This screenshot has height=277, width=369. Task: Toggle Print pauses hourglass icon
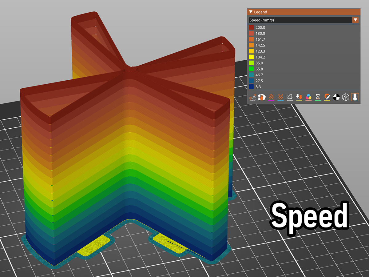coord(318,97)
